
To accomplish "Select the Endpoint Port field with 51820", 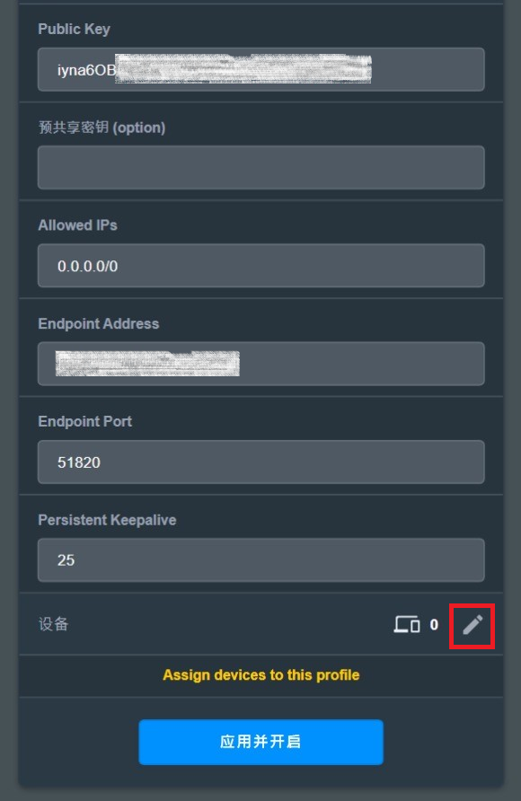I will point(261,462).
